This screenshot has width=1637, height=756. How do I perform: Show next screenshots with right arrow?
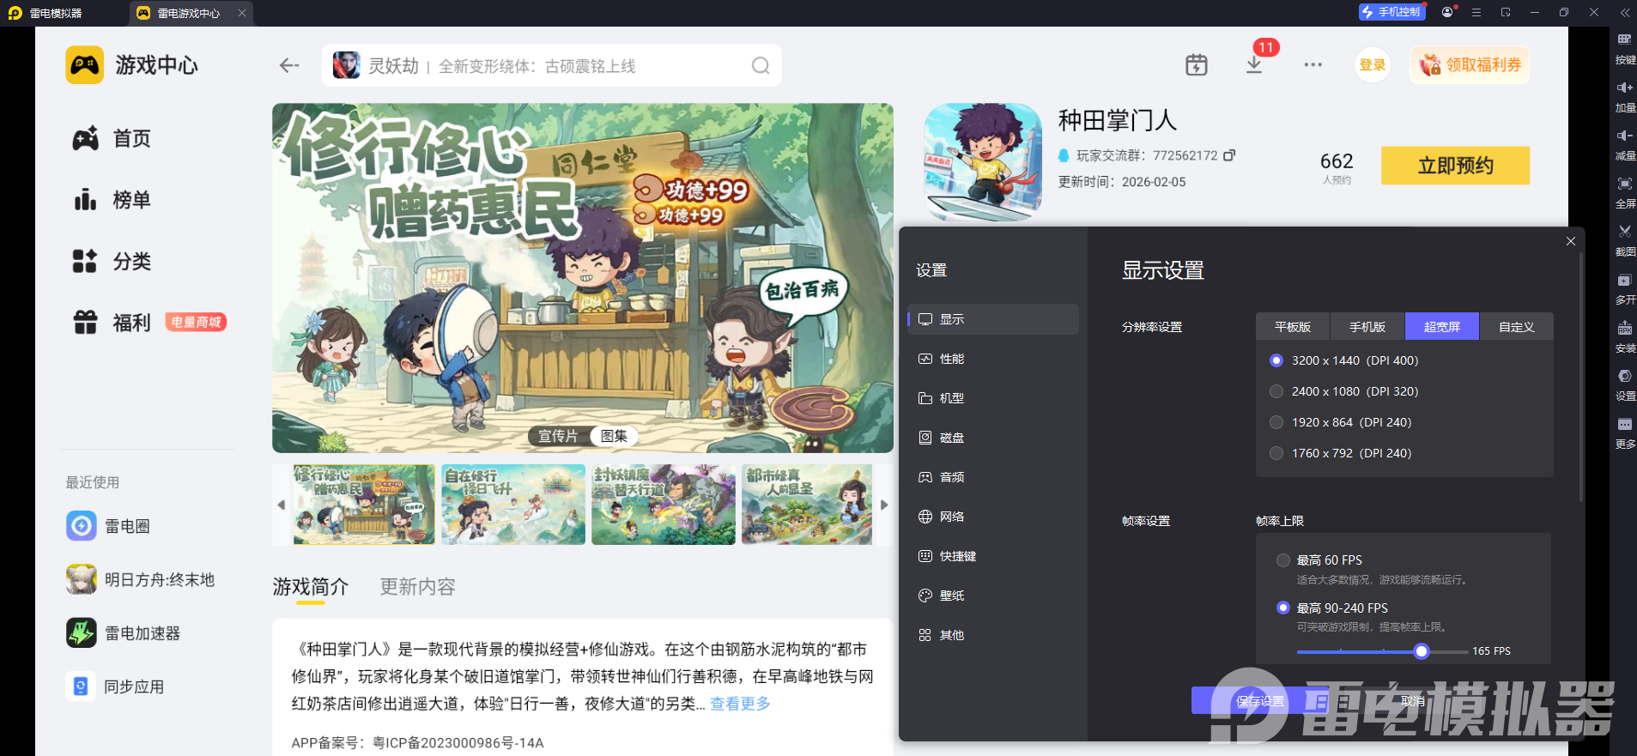884,505
